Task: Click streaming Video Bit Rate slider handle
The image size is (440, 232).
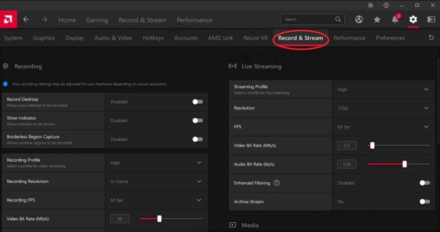Action: [372, 145]
